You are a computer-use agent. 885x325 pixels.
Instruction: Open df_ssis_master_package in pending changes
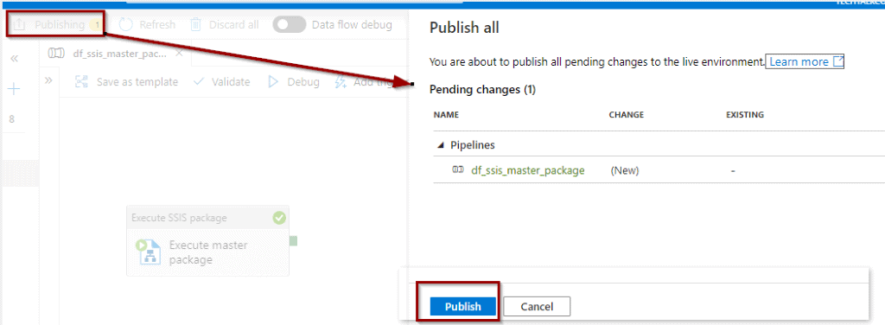pyautogui.click(x=528, y=170)
